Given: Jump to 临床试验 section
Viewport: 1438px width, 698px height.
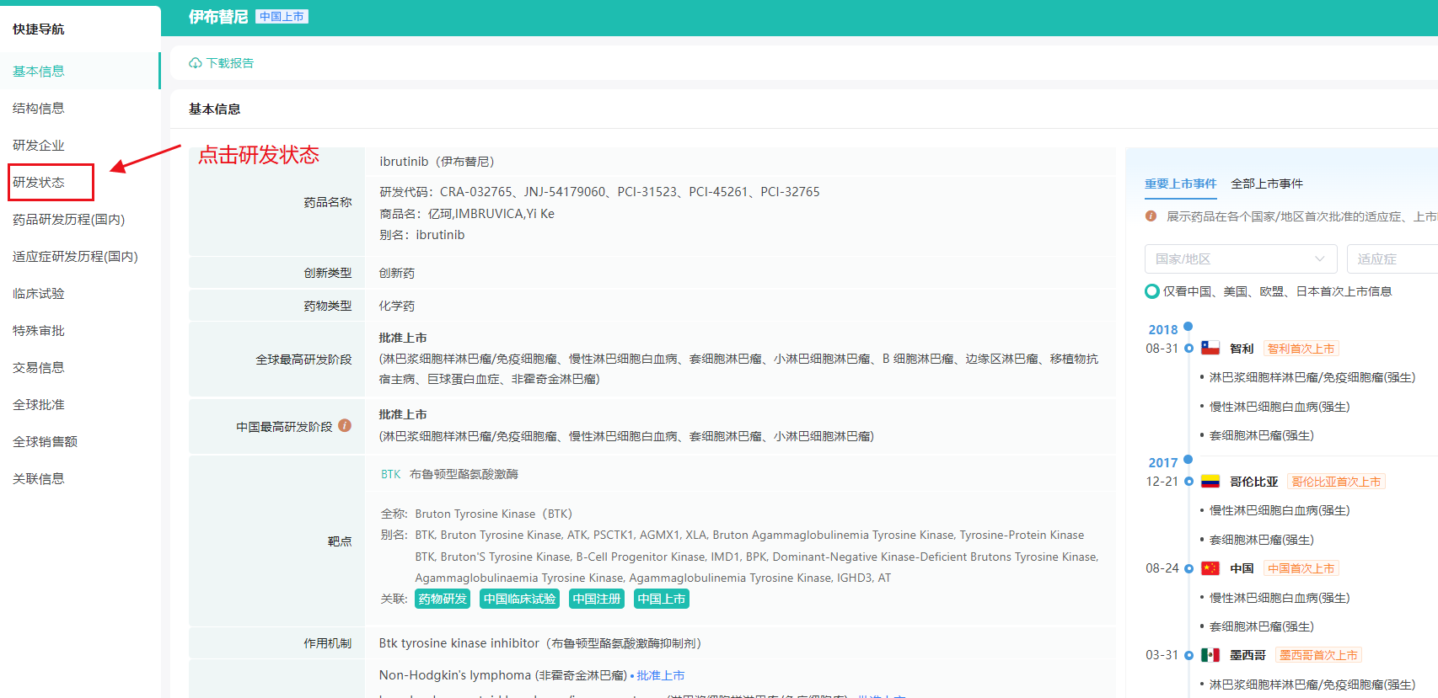Looking at the screenshot, I should 39,293.
